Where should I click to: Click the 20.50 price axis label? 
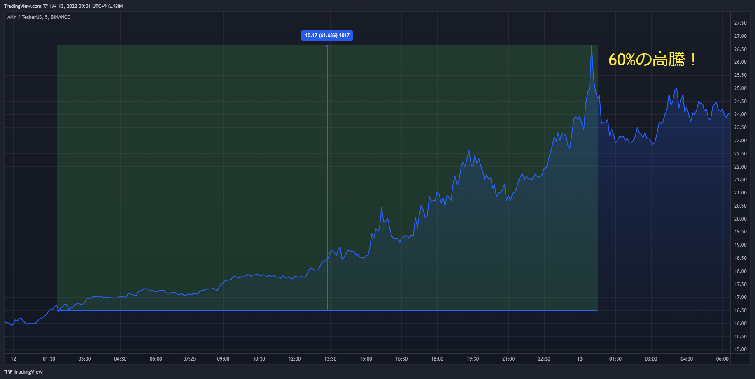(740, 206)
